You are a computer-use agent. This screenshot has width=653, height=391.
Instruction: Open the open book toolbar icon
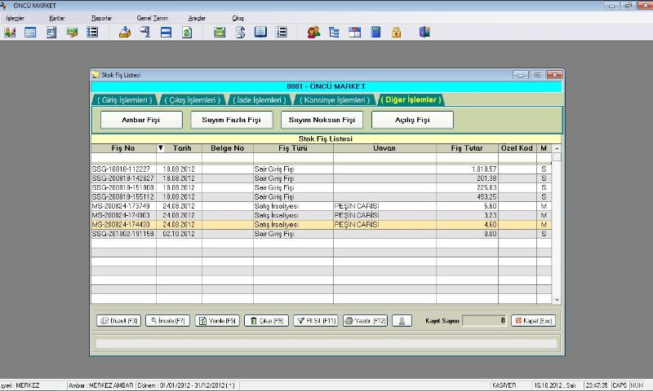[260, 33]
